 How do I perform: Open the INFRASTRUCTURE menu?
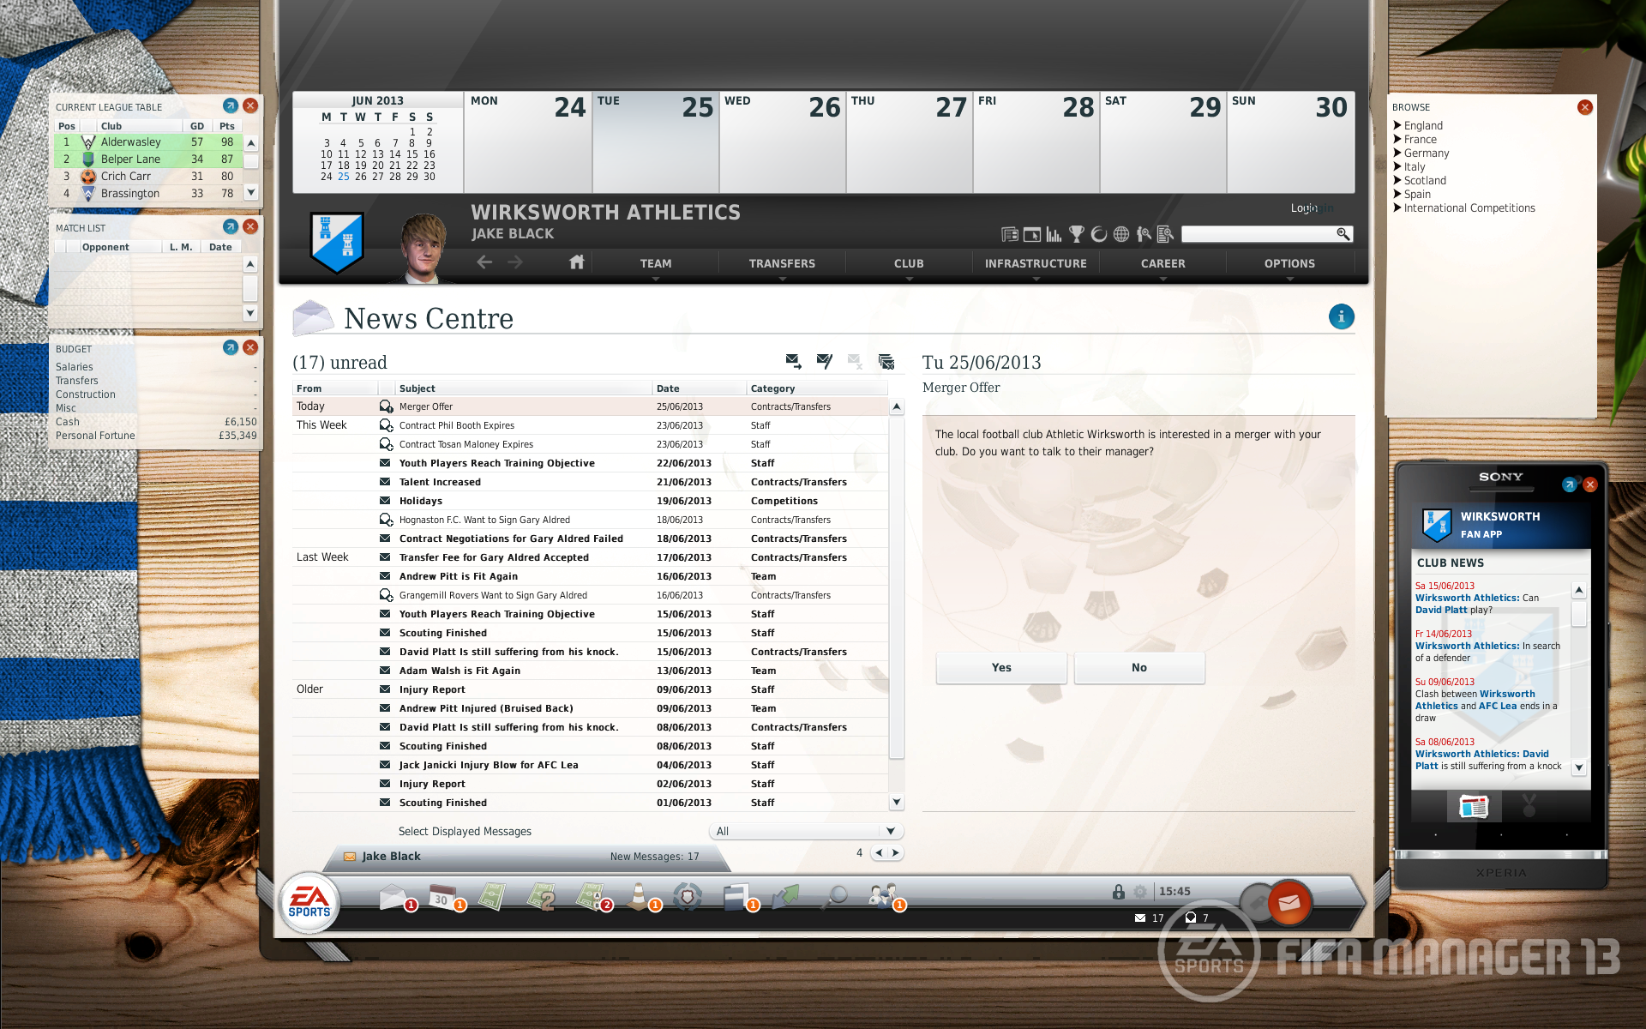1036,263
